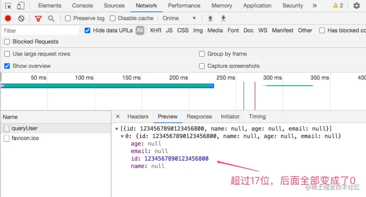Open DevTools settings gear

[x=357, y=5]
